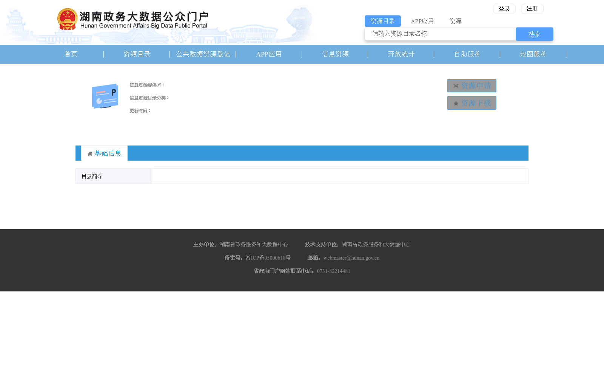Screen dimensions: 604x377
Task: Select the 资源 search tab
Action: click(x=455, y=21)
